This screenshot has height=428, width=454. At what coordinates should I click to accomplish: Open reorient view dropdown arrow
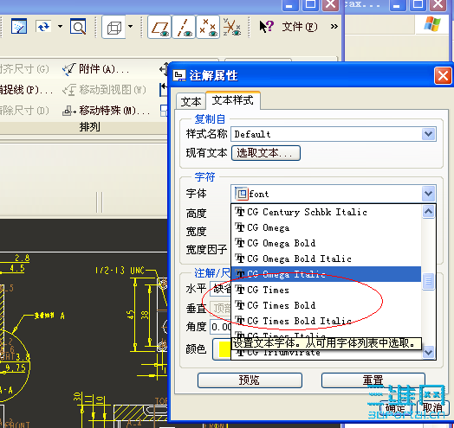tap(60, 27)
